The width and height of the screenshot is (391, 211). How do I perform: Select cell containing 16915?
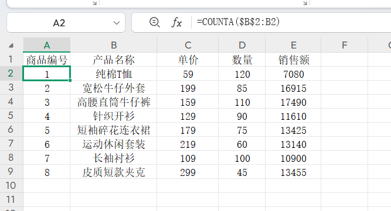click(294, 88)
